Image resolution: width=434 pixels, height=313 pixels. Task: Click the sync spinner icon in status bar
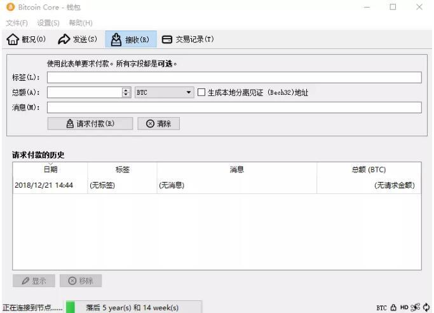click(426, 307)
